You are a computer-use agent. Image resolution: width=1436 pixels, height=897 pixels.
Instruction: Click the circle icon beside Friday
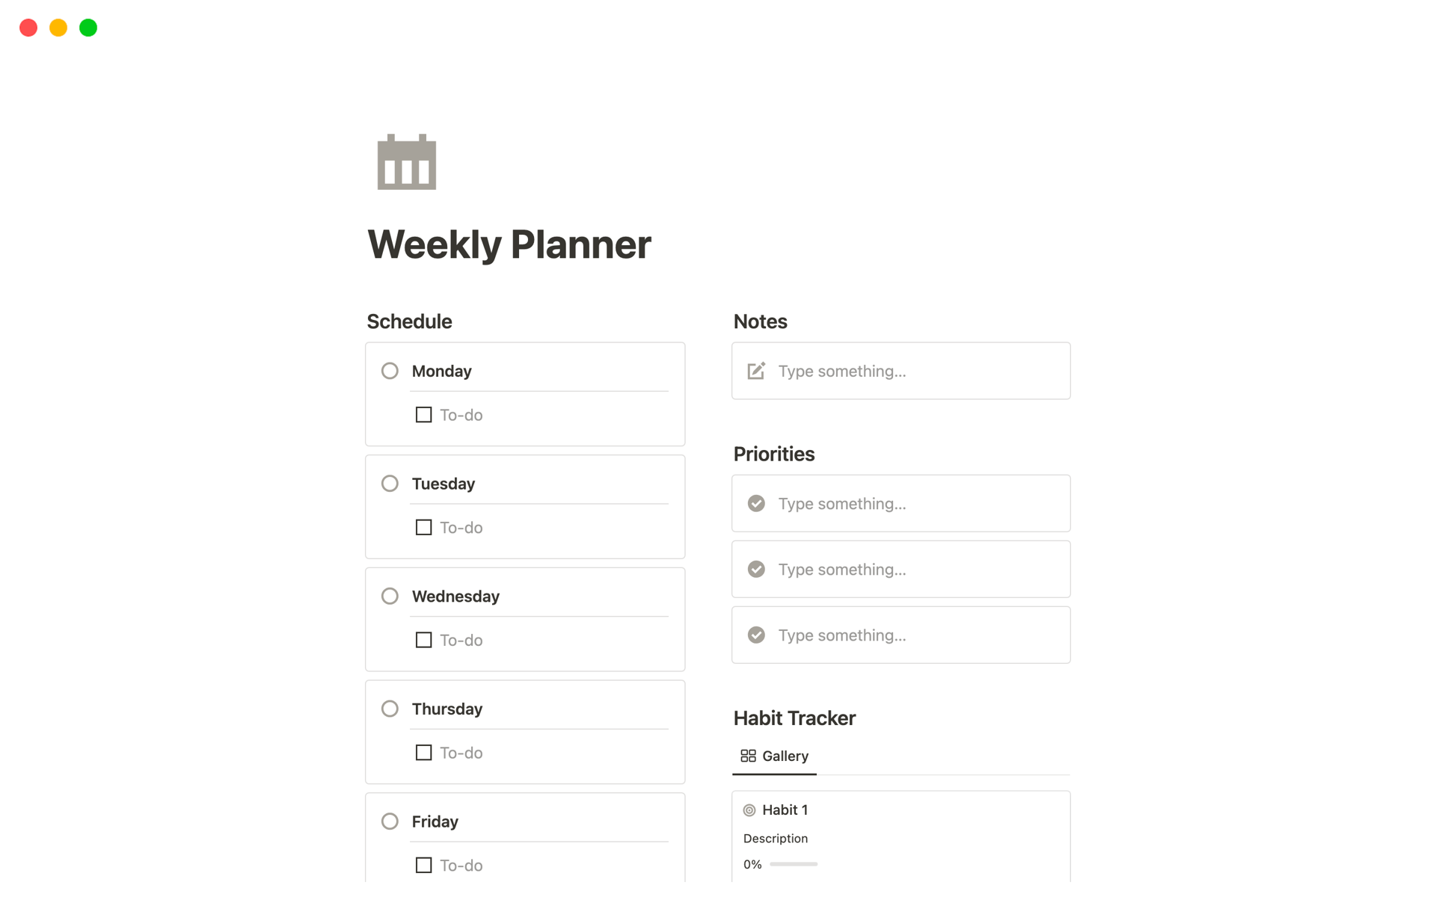pyautogui.click(x=390, y=822)
